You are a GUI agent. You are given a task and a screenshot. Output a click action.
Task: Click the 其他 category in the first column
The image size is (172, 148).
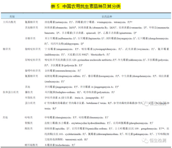5,117
